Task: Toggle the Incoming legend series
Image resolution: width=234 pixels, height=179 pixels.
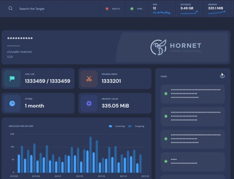Action: tap(110, 126)
